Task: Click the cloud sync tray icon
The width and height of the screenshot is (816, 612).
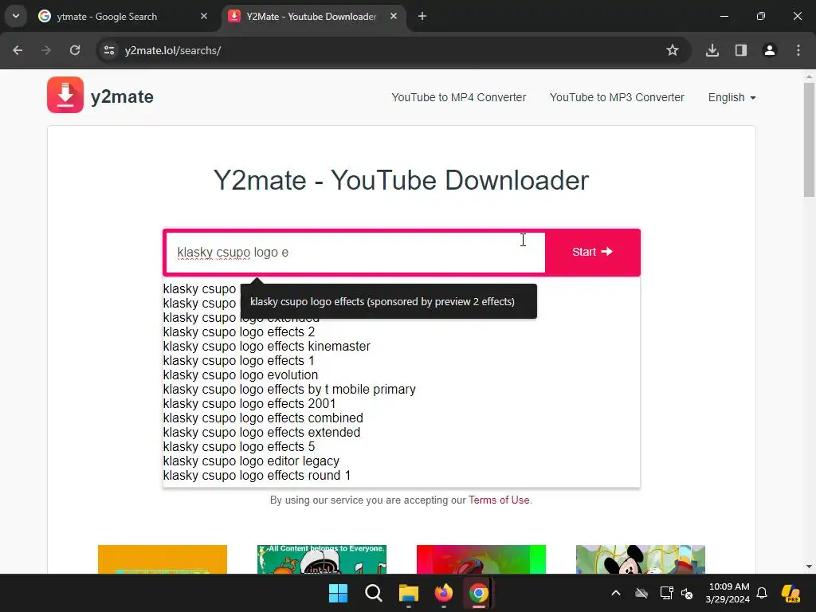Action: [641, 593]
